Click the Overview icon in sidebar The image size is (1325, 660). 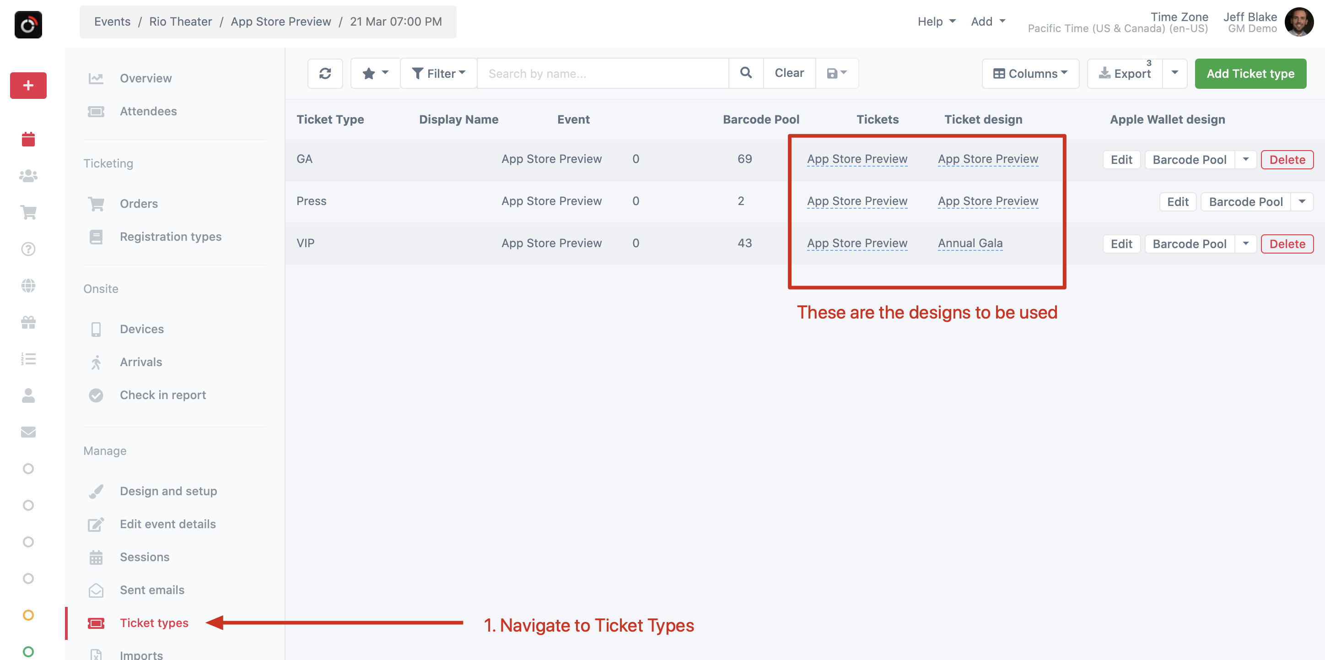click(97, 78)
